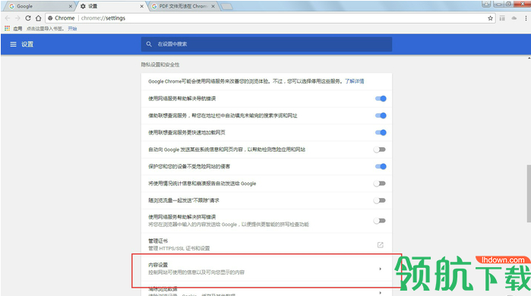
Task: Open a new tab button
Action: click(x=226, y=6)
